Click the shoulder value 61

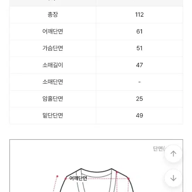[x=139, y=32]
